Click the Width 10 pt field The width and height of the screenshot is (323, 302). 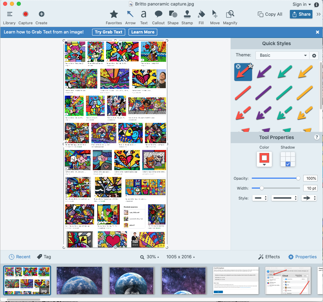[x=310, y=188]
